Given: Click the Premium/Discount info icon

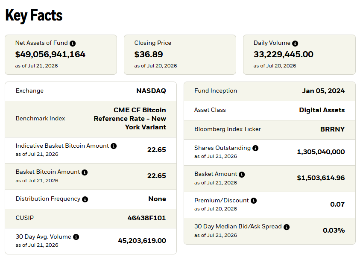Looking at the screenshot, I should pyautogui.click(x=254, y=201).
